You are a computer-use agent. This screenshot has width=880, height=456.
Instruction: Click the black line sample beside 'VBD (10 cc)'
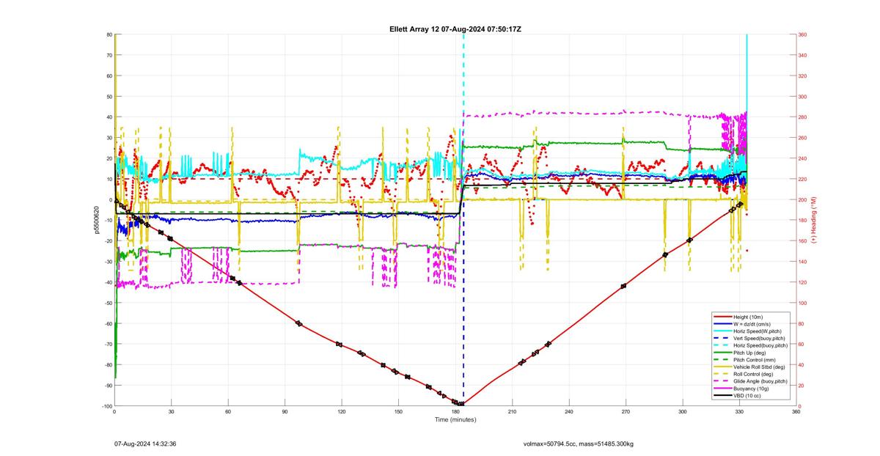coord(722,396)
